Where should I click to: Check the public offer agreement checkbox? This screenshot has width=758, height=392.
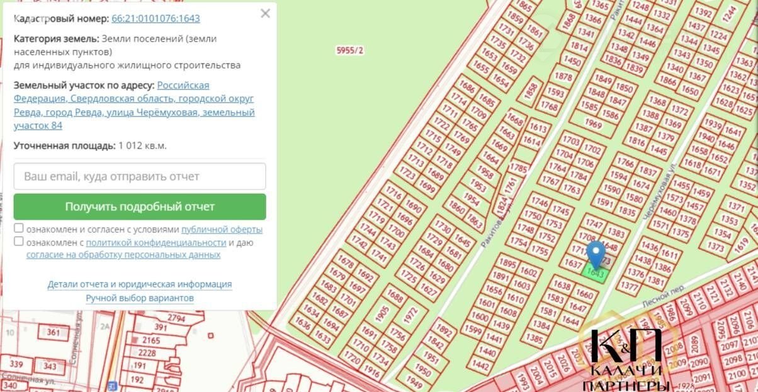coord(19,228)
